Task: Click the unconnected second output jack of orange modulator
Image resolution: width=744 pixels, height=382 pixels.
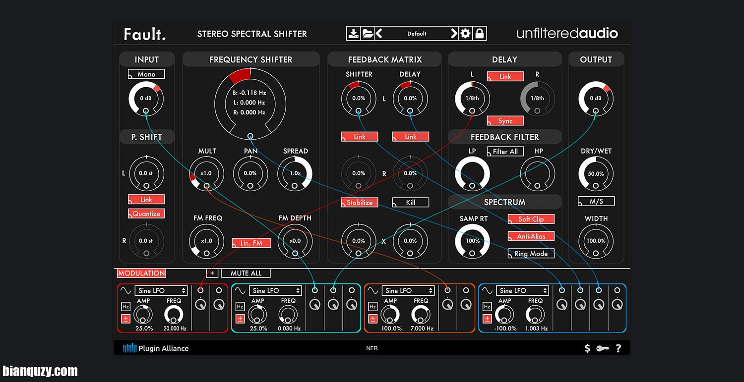Action: (466, 290)
